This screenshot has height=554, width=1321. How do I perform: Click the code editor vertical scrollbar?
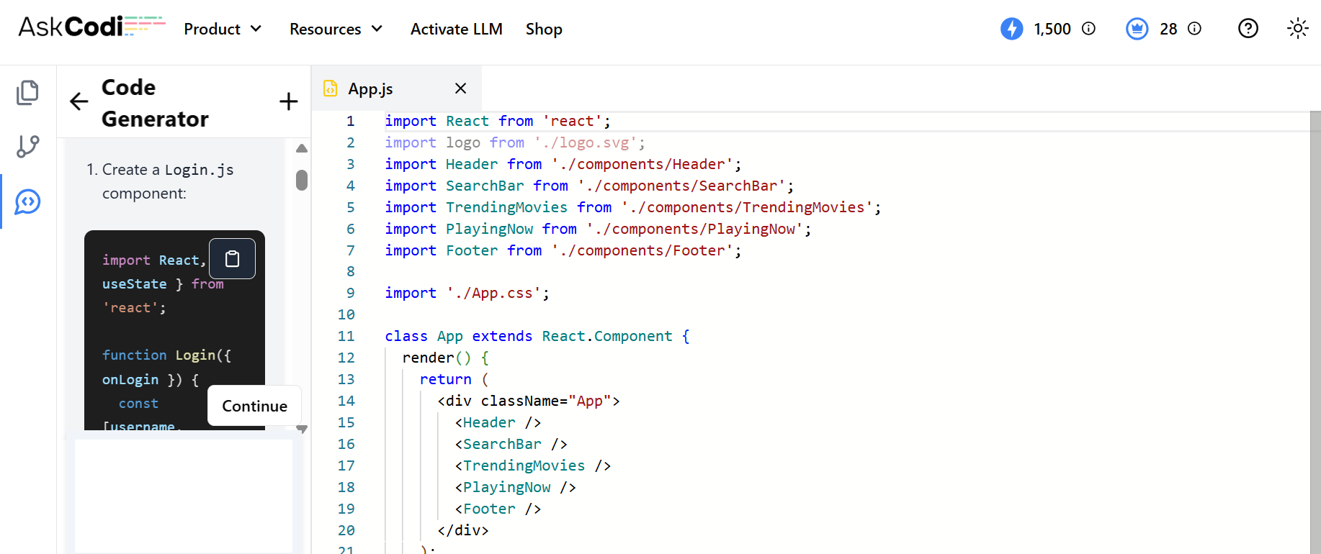coord(1315,332)
